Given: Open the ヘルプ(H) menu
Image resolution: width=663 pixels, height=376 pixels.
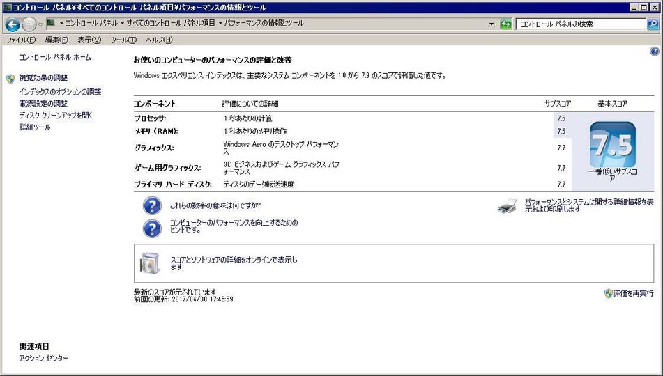Looking at the screenshot, I should click(x=160, y=40).
